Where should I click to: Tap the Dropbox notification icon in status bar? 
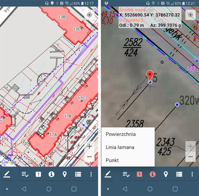(x=106, y=3)
